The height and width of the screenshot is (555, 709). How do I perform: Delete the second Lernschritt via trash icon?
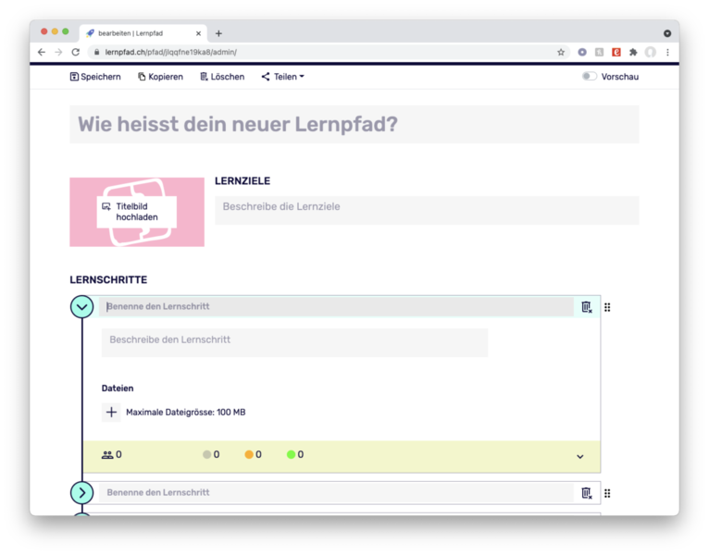point(587,493)
